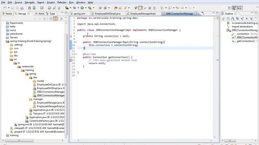259x145 pixels.
Task: Select getConnection() in the Outline
Action: pos(244,41)
